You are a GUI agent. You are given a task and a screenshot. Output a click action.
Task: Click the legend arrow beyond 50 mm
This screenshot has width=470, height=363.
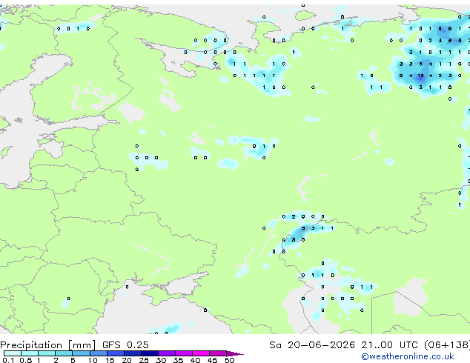tap(235, 353)
